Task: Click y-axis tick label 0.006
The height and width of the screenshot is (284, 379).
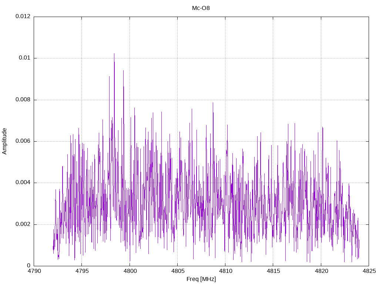Action: (23, 141)
